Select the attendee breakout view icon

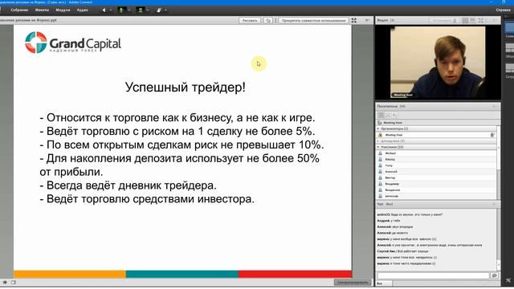tap(388, 115)
